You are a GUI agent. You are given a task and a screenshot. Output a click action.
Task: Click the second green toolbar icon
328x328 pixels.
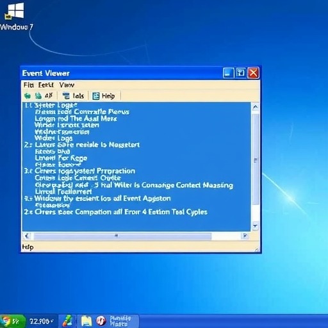38,96
